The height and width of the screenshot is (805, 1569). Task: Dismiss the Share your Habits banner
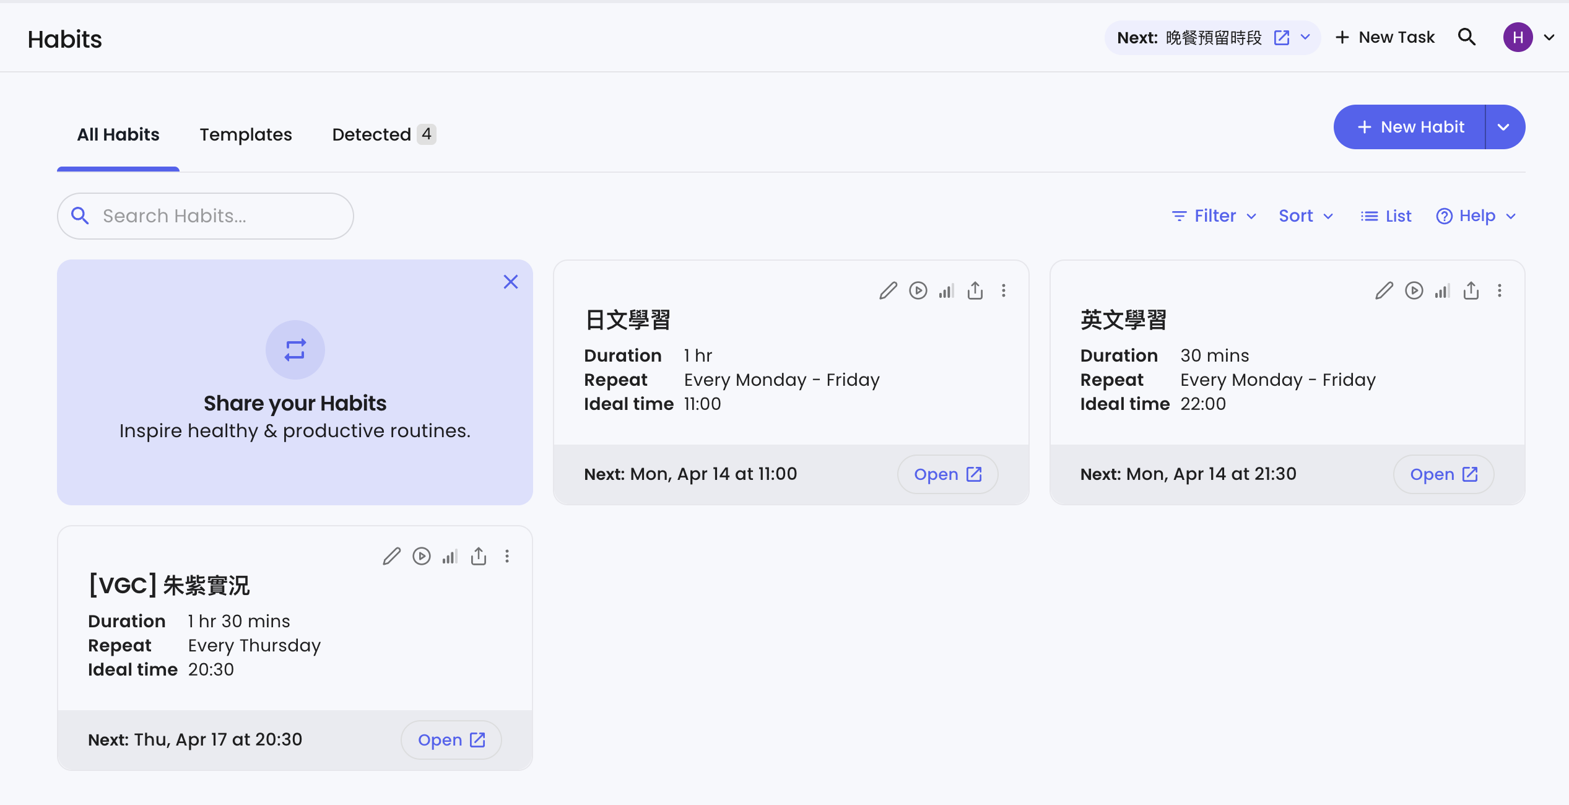[511, 282]
